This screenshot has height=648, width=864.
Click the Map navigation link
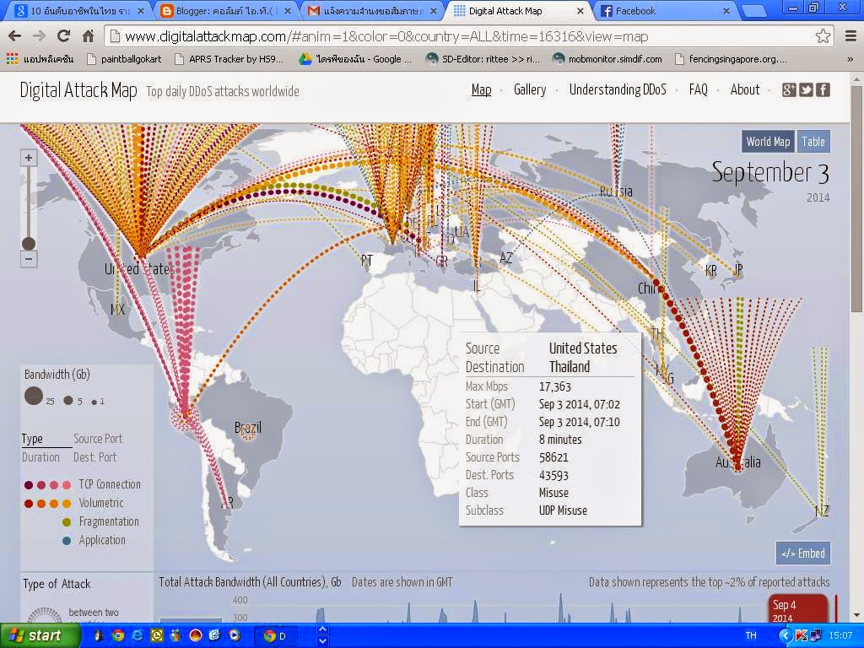coord(481,89)
